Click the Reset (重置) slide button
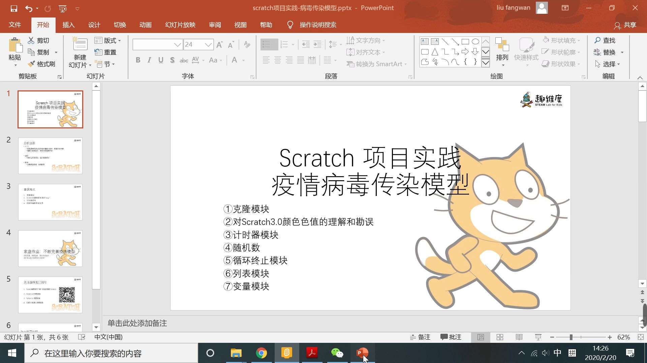 pos(105,52)
